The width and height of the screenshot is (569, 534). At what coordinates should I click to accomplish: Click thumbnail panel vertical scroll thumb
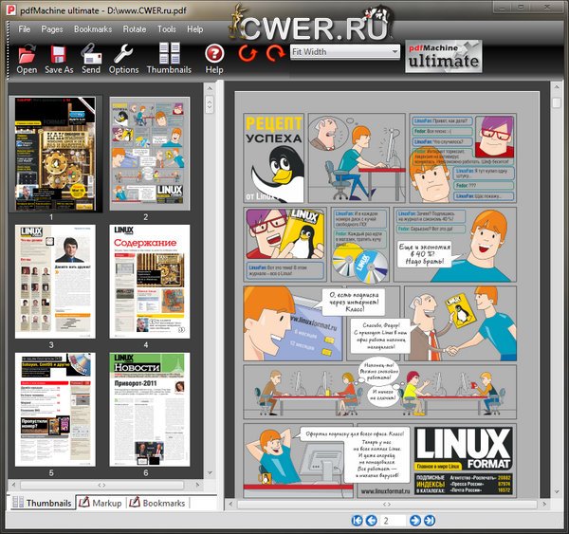point(210,105)
